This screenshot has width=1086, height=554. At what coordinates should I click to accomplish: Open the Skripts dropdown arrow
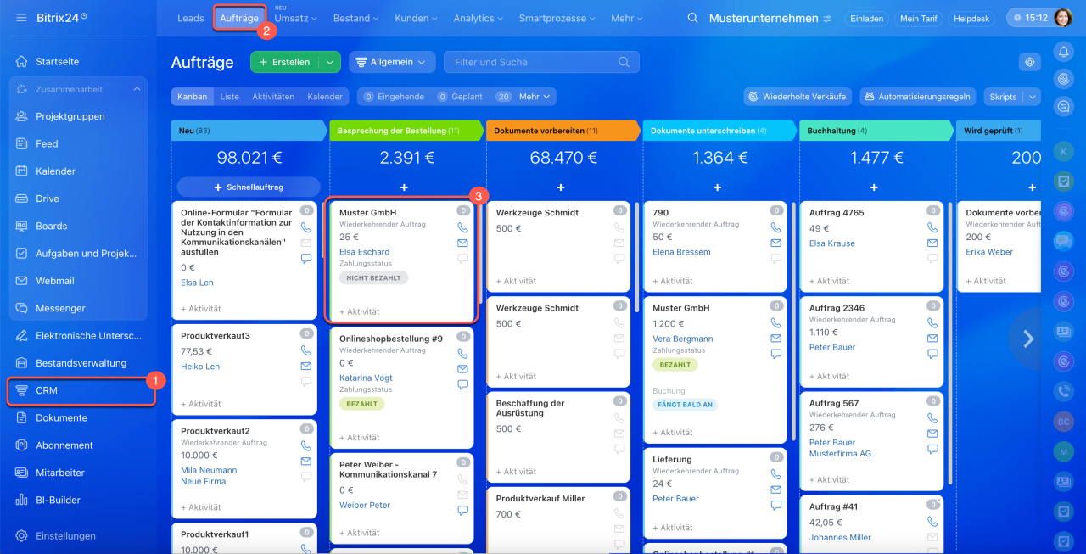(1032, 97)
